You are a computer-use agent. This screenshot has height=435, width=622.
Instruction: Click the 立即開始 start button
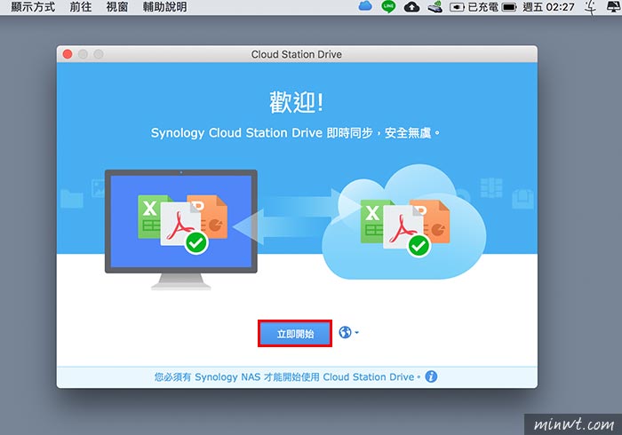[x=295, y=334]
